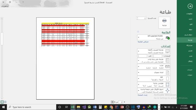Open the normal margins dropdown
Image resolution: width=196 pixels, height=110 pixels.
click(x=154, y=85)
